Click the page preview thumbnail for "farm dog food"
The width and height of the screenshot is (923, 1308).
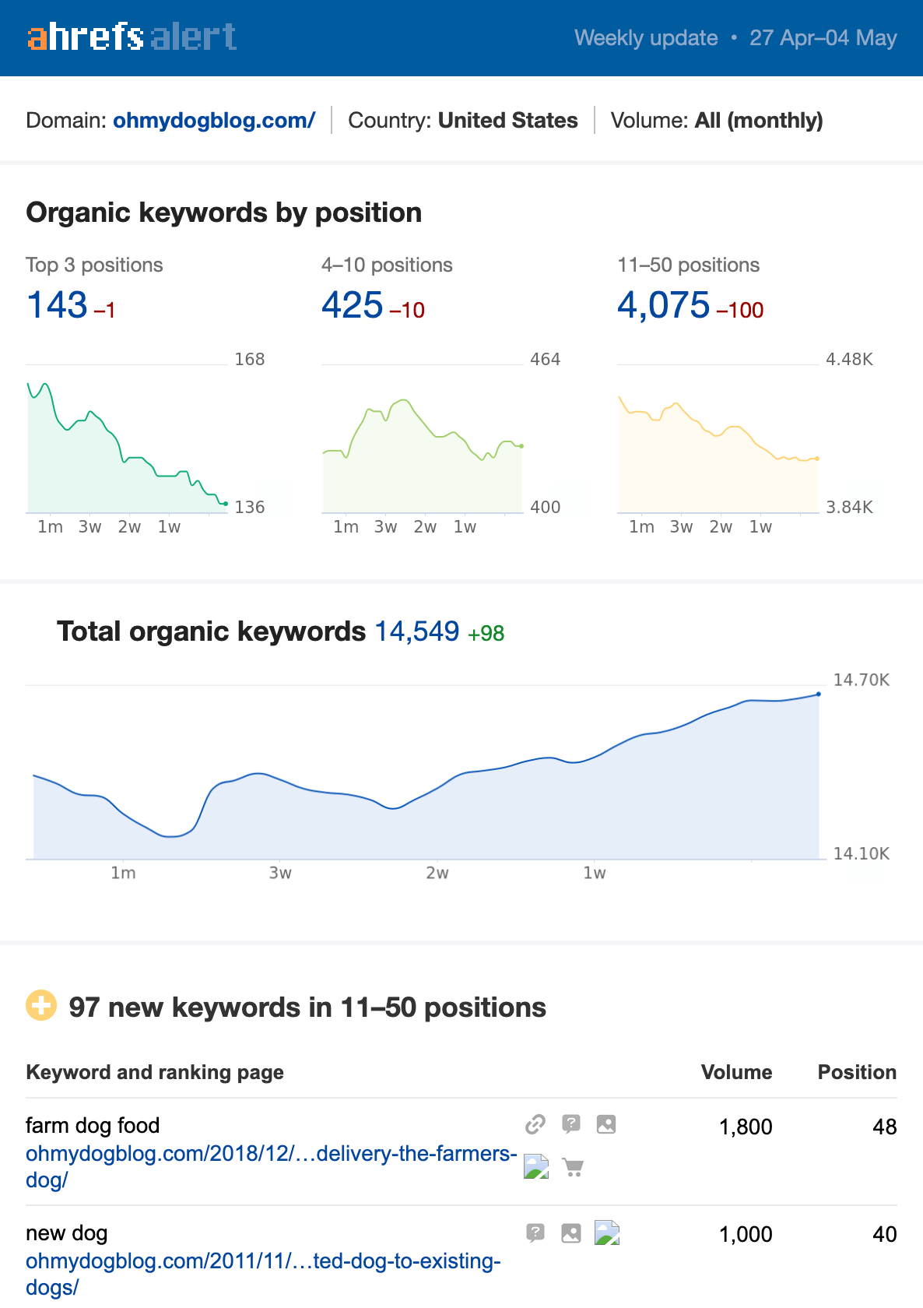click(x=537, y=1166)
